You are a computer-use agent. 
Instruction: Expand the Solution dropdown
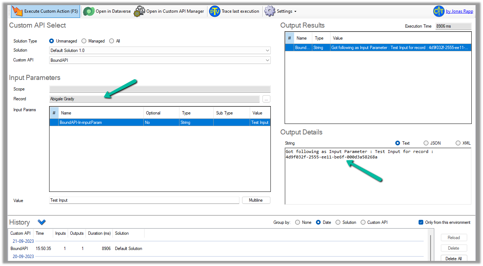268,51
